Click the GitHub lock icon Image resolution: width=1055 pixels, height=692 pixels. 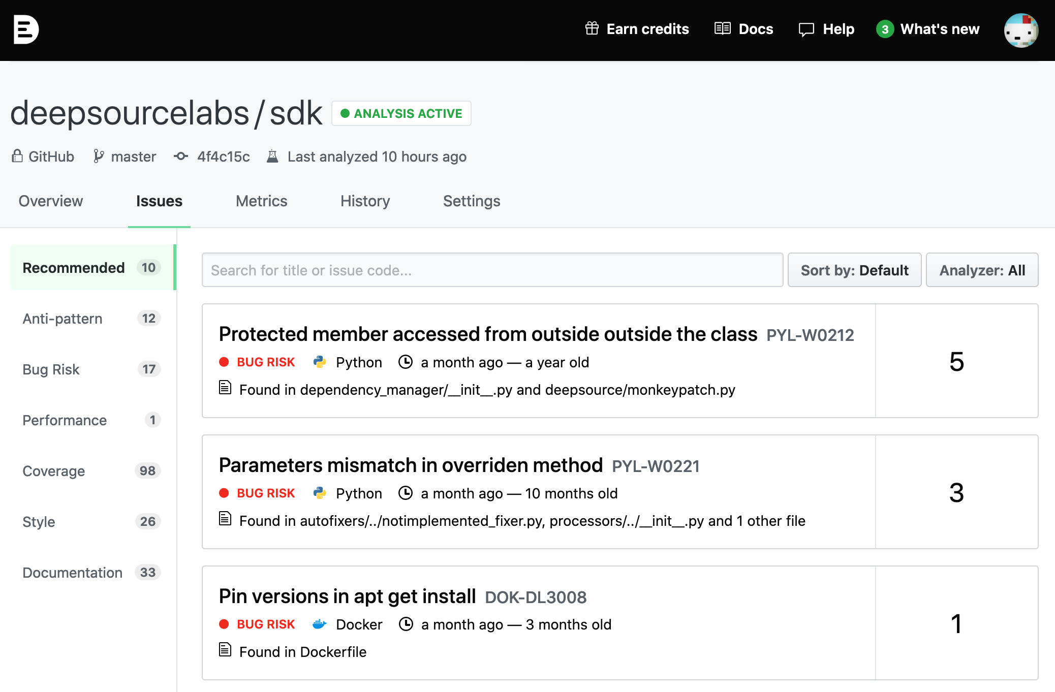17,156
